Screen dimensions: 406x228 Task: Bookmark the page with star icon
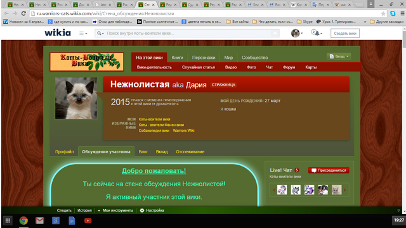click(x=383, y=13)
